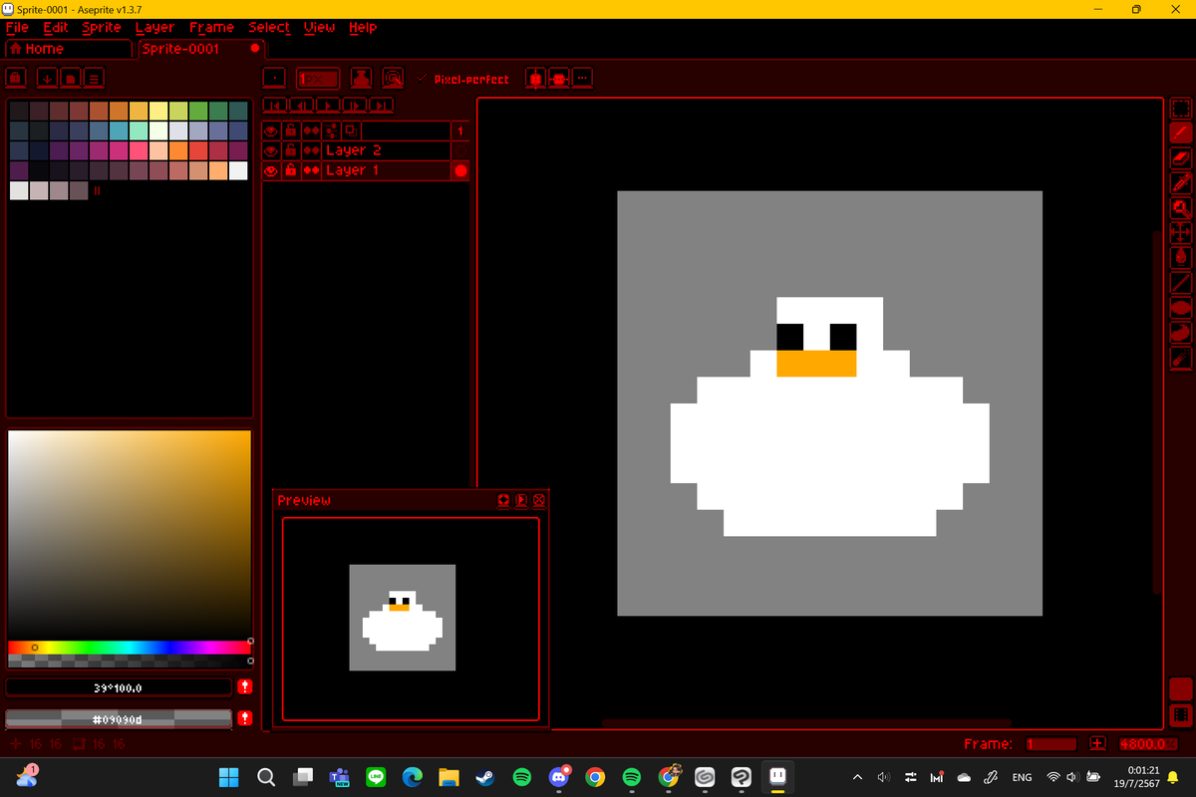Image resolution: width=1196 pixels, height=797 pixels.
Task: Select the Eyedropper tool
Action: point(1180,182)
